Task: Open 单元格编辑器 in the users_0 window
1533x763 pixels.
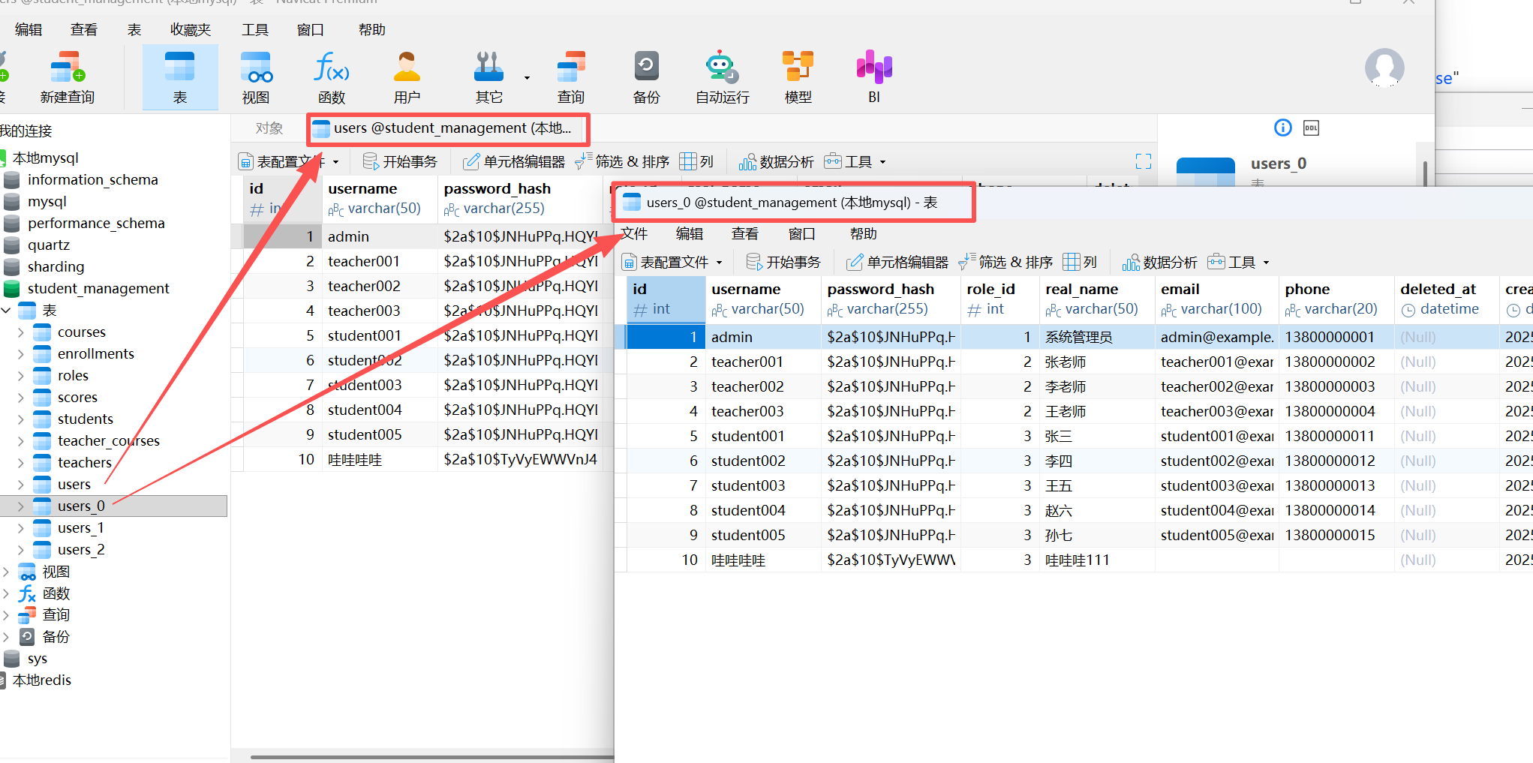Action: [897, 262]
